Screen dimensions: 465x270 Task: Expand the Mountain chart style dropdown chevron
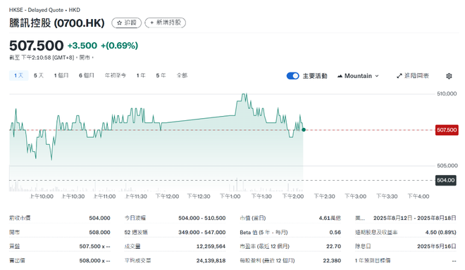377,76
